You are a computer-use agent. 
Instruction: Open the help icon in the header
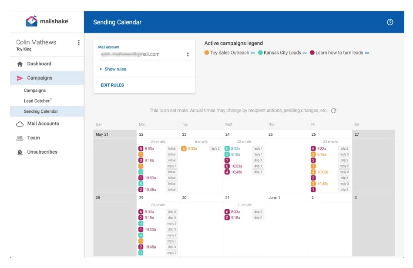(x=390, y=22)
